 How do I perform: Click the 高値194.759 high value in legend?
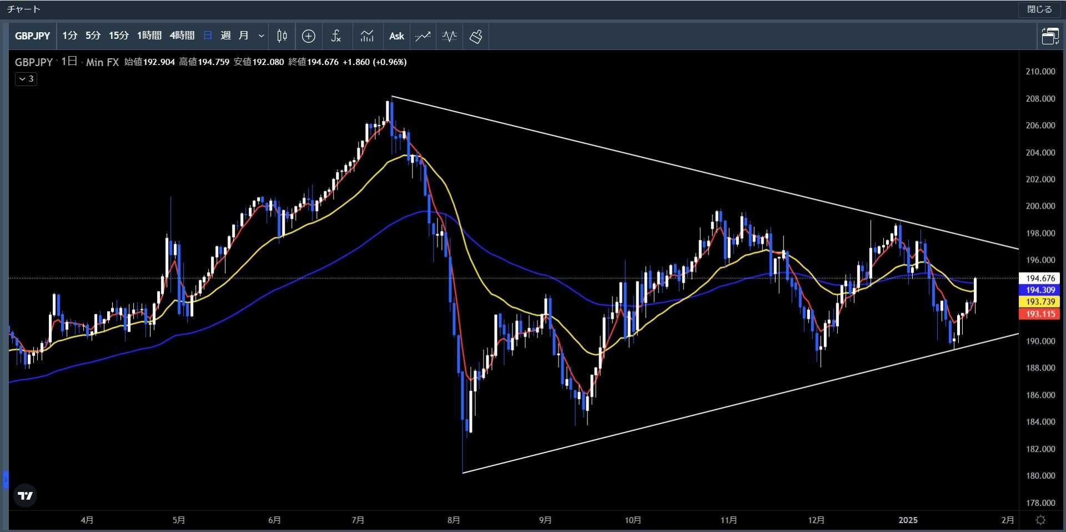pyautogui.click(x=204, y=62)
